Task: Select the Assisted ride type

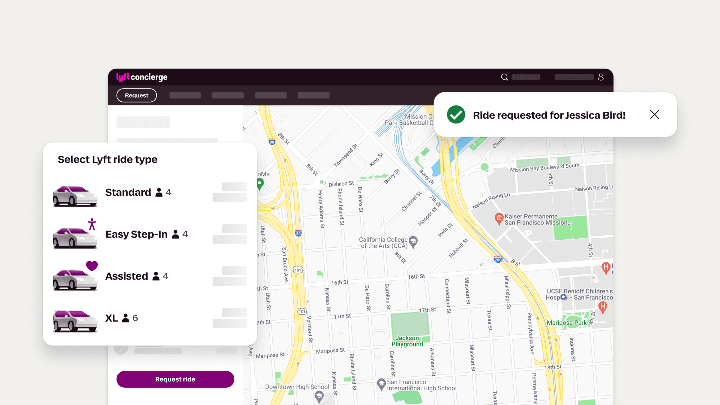Action: pos(127,276)
